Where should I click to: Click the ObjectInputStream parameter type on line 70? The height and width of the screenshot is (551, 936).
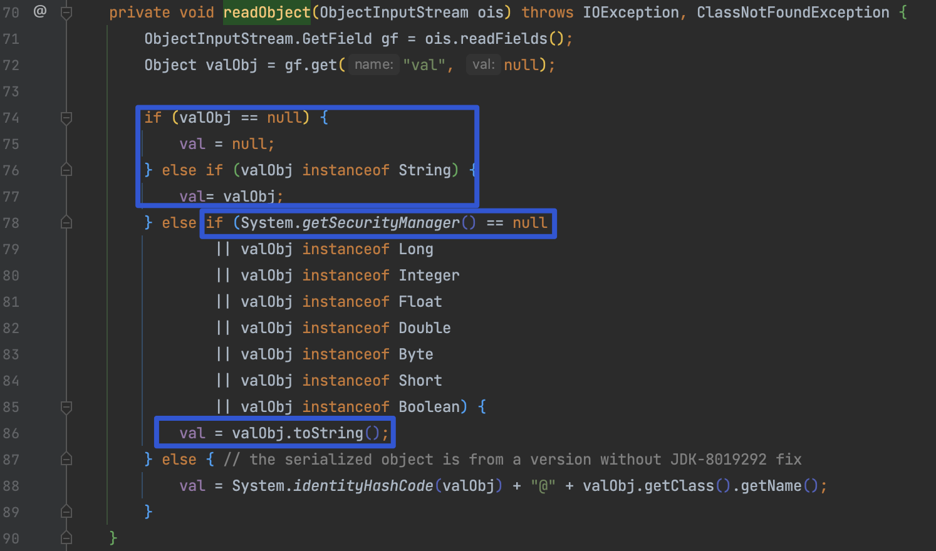click(394, 13)
